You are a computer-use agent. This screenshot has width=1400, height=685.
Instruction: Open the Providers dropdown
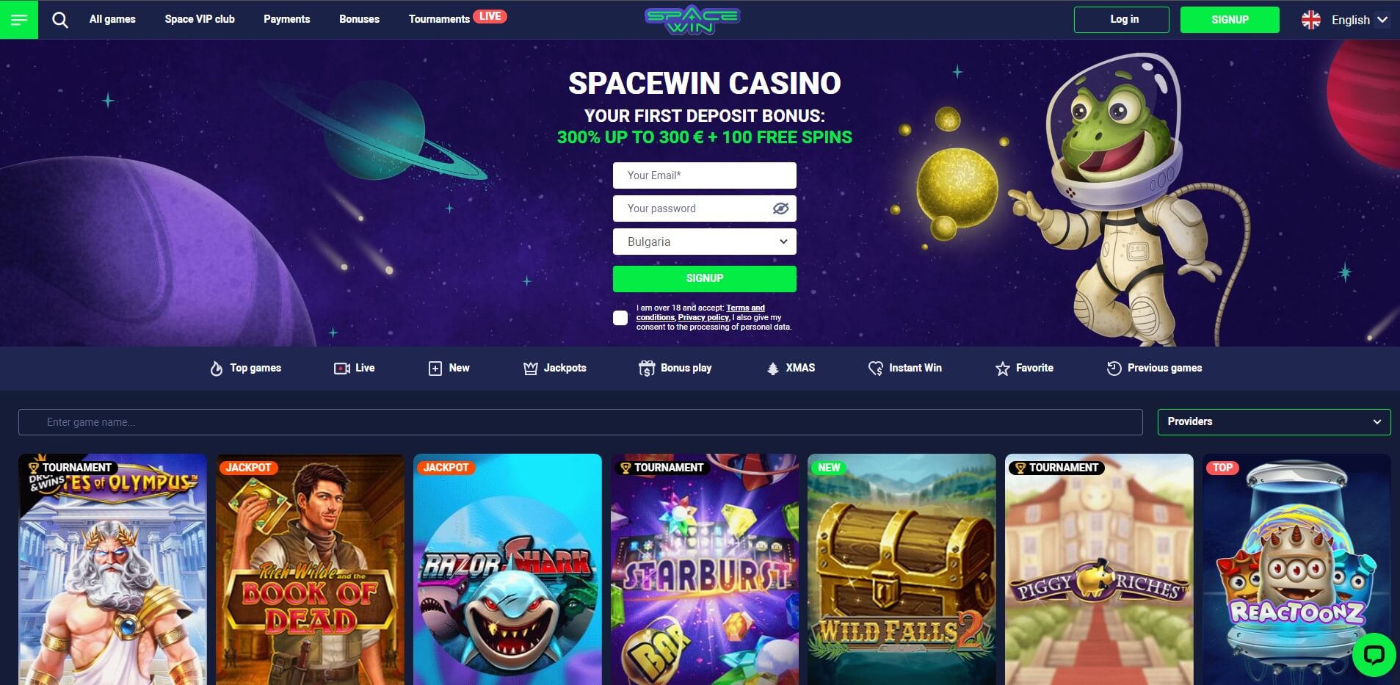pos(1274,421)
